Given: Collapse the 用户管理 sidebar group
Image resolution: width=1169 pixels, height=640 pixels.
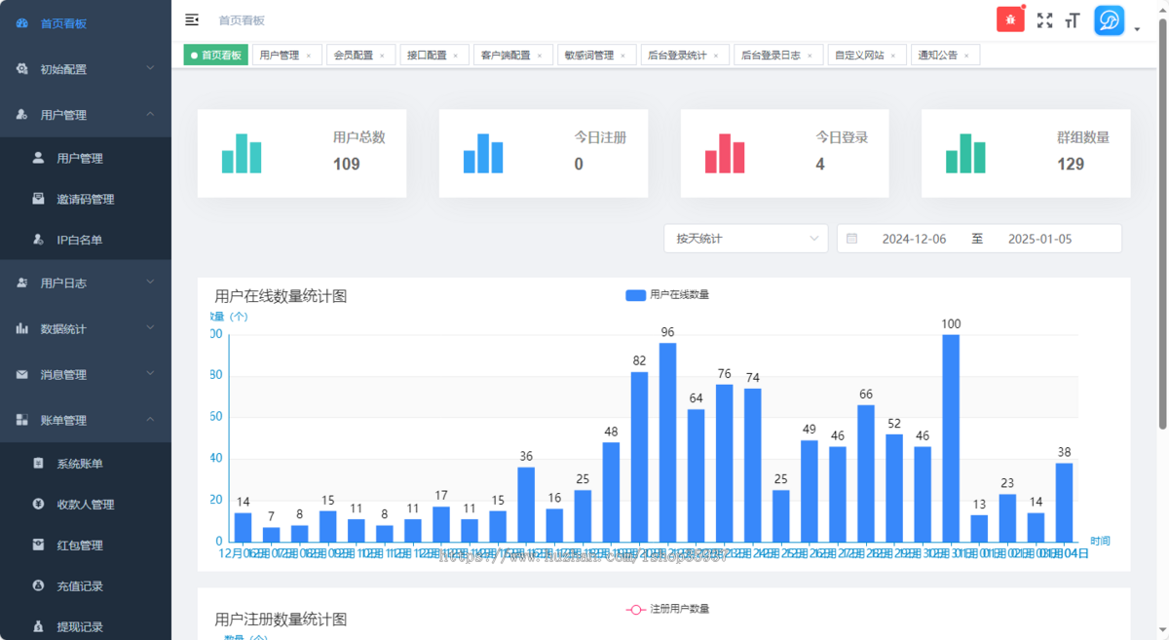Looking at the screenshot, I should pos(86,115).
